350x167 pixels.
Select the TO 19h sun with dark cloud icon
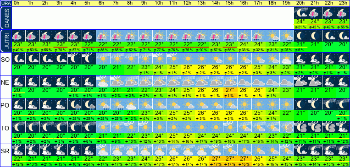coord(287,127)
